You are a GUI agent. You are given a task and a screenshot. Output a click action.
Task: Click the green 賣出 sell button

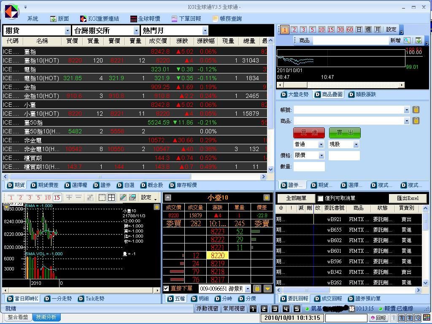(x=345, y=133)
